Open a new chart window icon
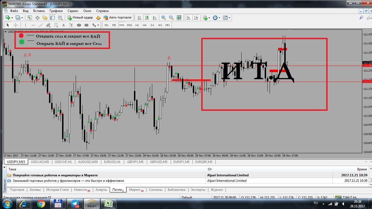372x209 pixels. click(x=8, y=18)
